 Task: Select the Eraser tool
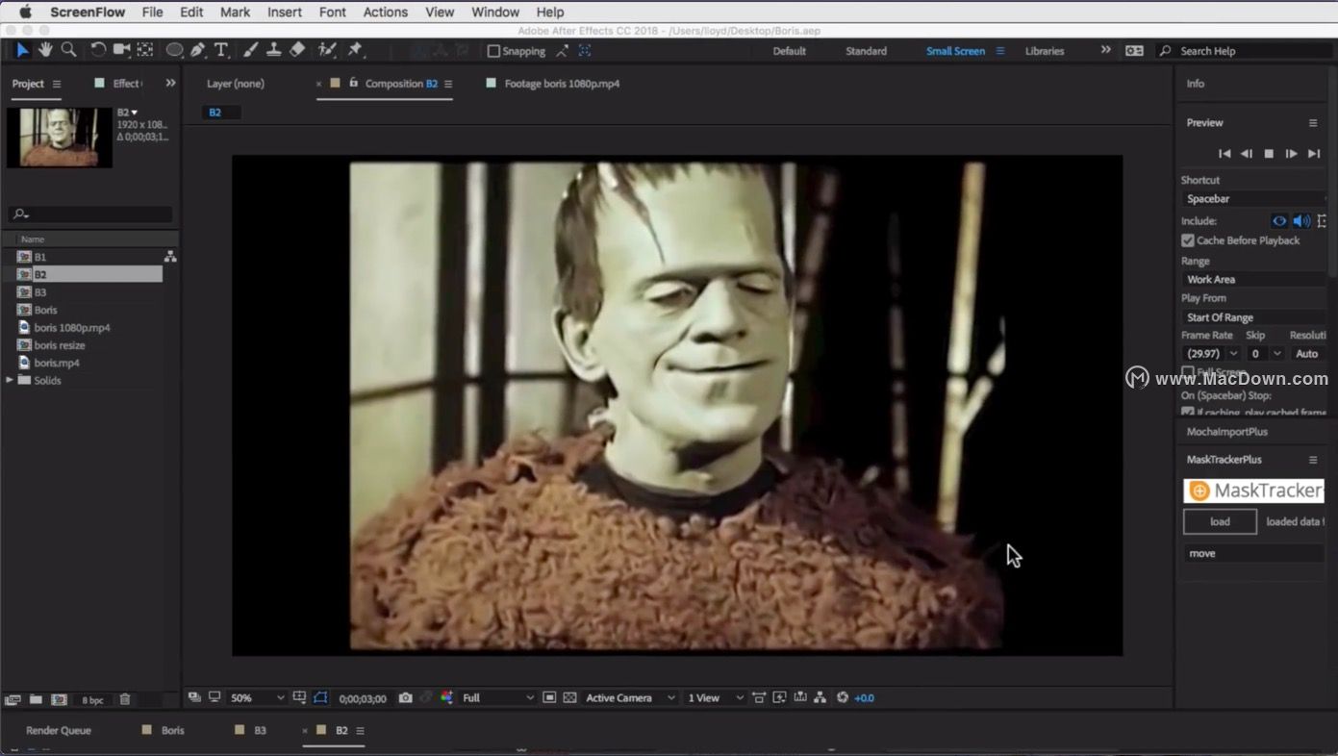[297, 50]
